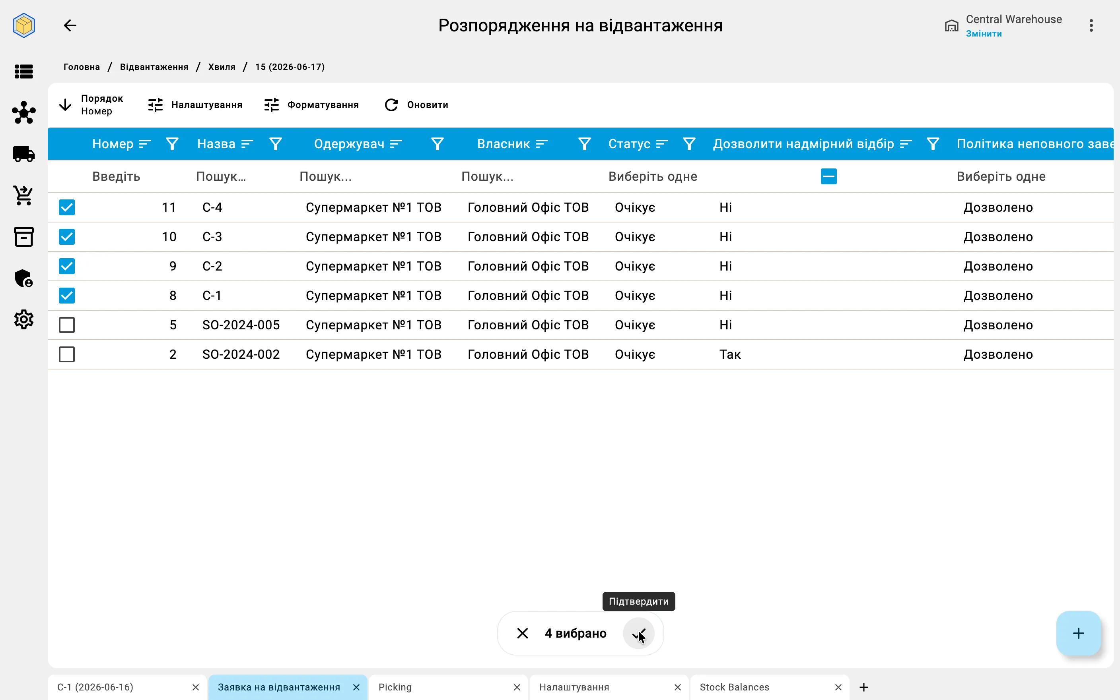Sort by the Номер column header

coord(121,144)
